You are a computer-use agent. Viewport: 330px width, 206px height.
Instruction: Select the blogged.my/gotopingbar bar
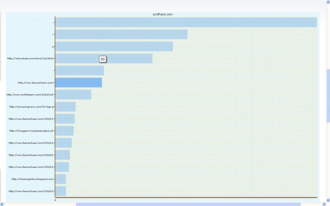(64, 131)
